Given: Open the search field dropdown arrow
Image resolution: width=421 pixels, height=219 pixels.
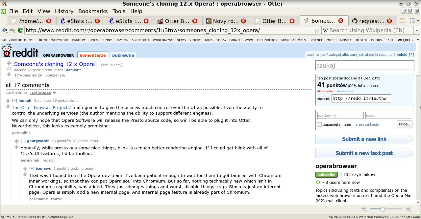Looking at the screenshot, I should [416, 31].
